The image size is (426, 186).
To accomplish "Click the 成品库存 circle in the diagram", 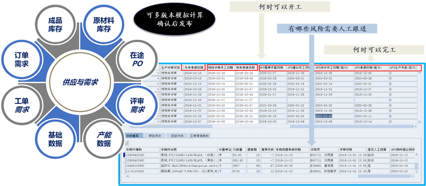I will 55,25.
